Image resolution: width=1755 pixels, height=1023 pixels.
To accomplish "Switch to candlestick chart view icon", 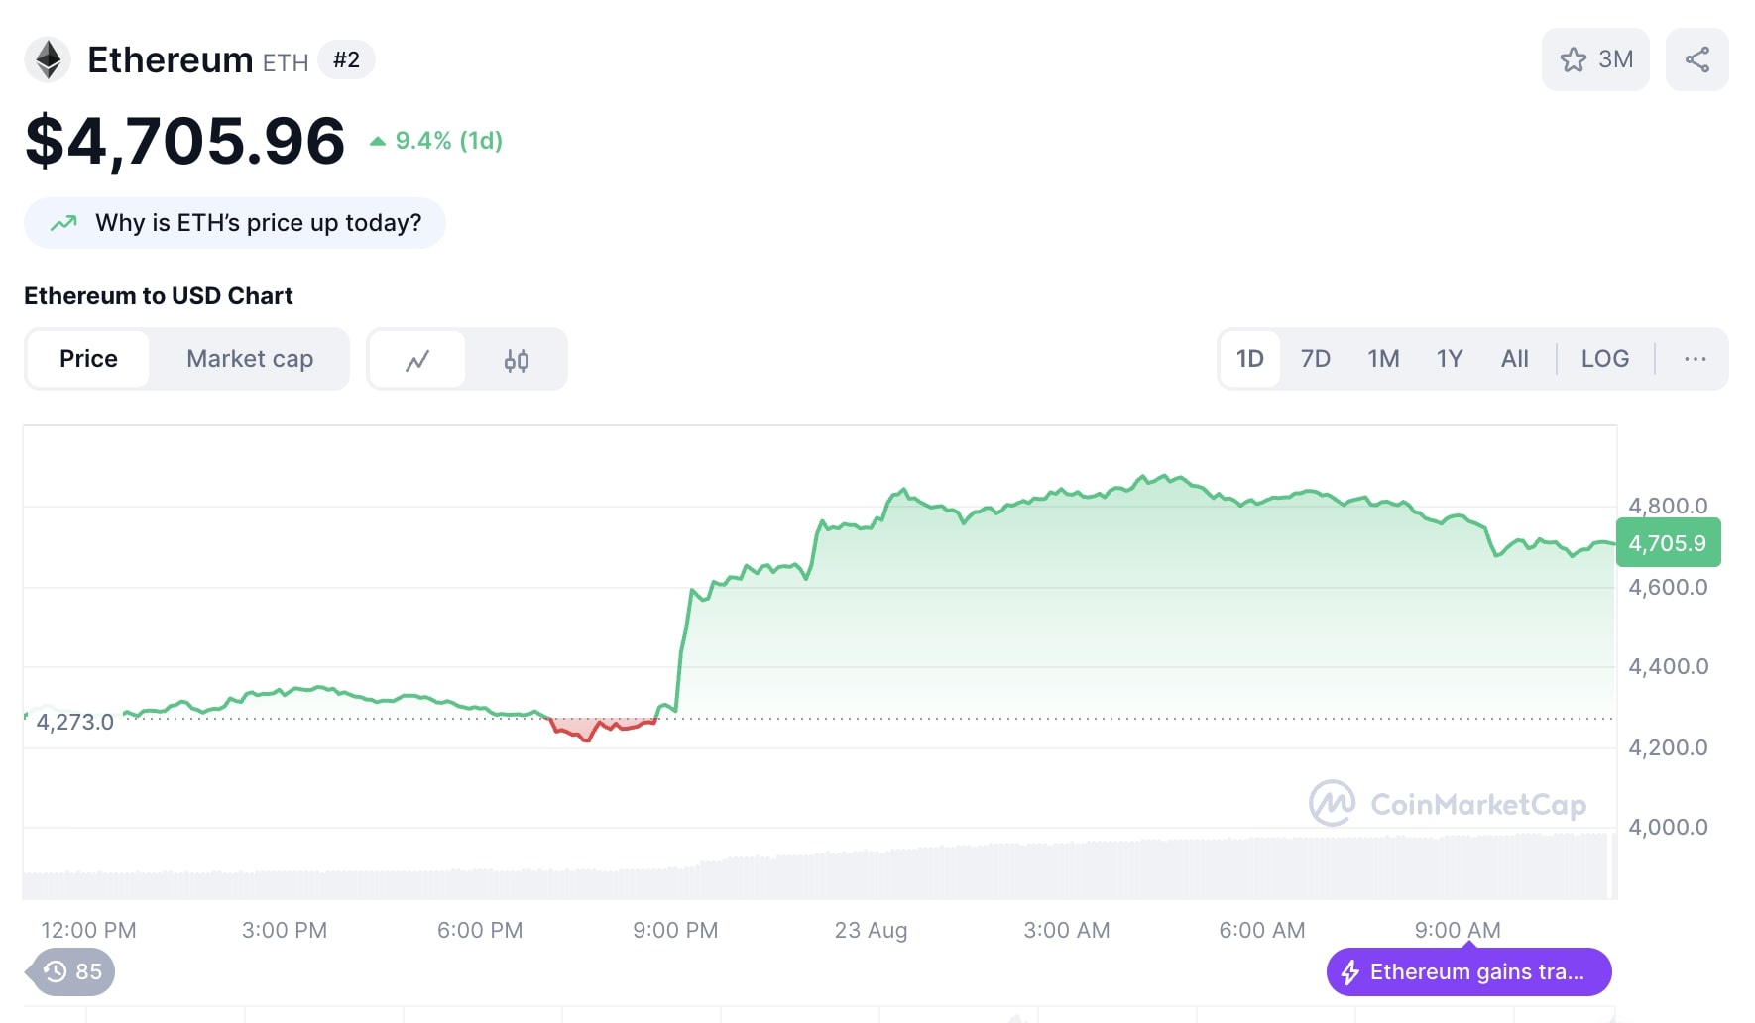I will click(x=517, y=360).
